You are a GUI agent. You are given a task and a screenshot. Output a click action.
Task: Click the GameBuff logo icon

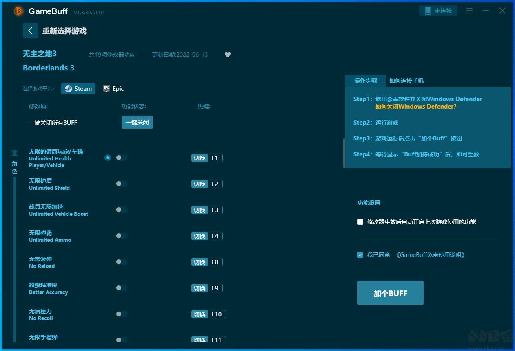tap(18, 11)
